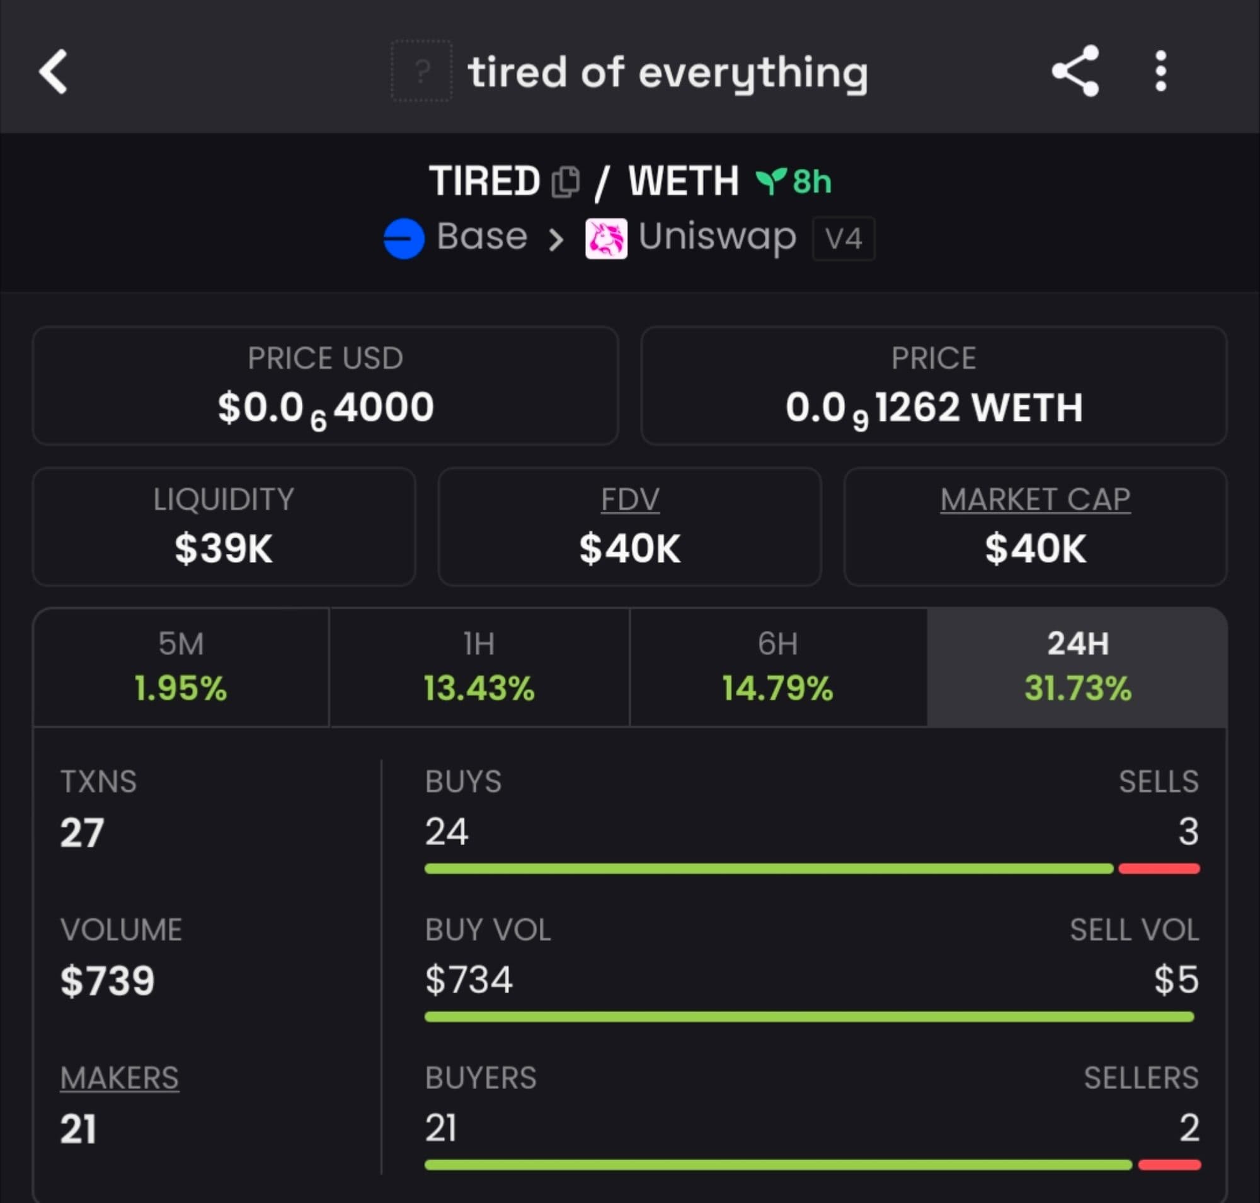Tap the green sprout pair-age icon
This screenshot has height=1203, width=1260.
pyautogui.click(x=770, y=181)
